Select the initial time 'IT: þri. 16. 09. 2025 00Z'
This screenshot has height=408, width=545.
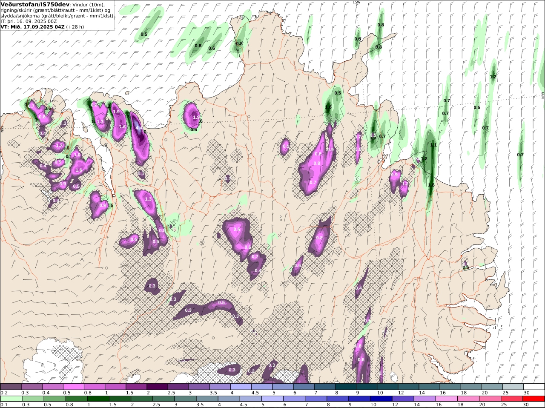[x=29, y=21]
